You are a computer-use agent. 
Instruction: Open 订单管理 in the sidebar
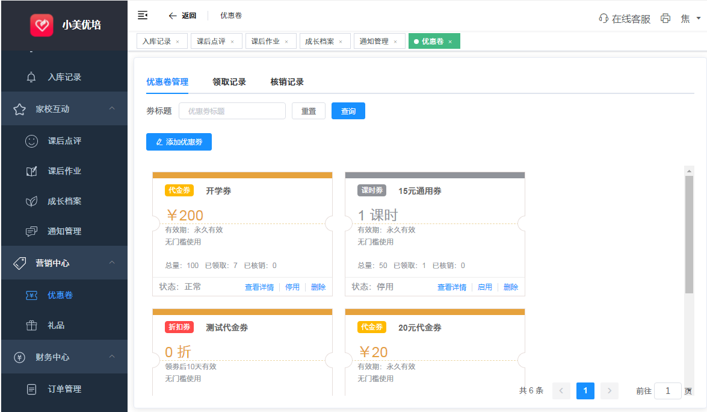(64, 389)
